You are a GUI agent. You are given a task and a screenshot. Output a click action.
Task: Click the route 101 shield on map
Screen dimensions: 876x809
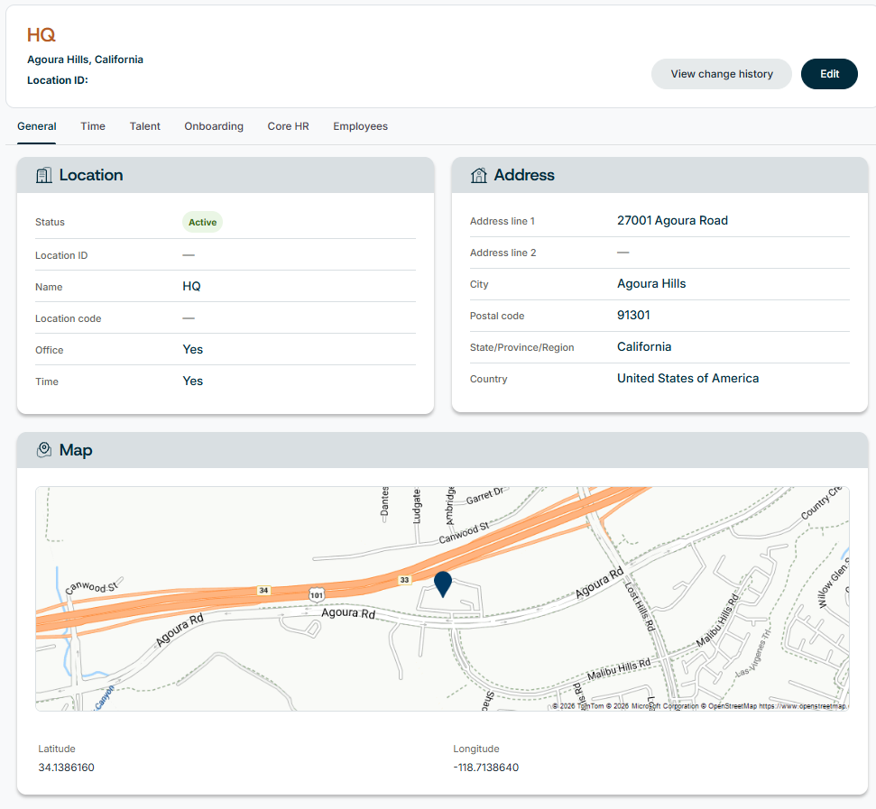(x=317, y=594)
